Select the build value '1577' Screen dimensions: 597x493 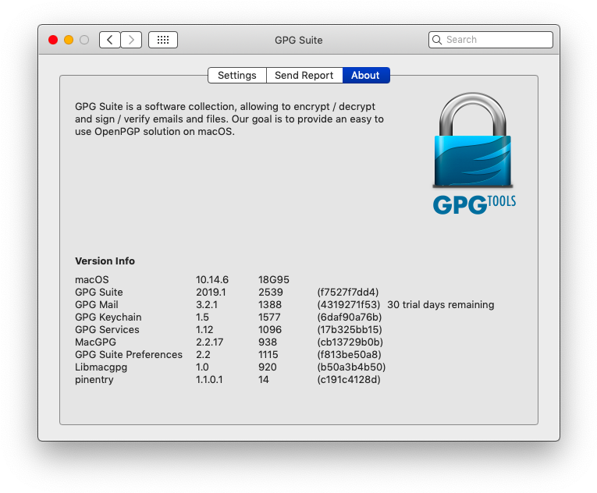[x=269, y=317]
